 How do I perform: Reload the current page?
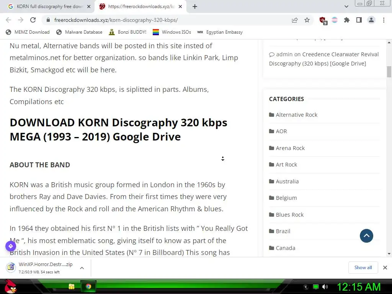click(33, 20)
